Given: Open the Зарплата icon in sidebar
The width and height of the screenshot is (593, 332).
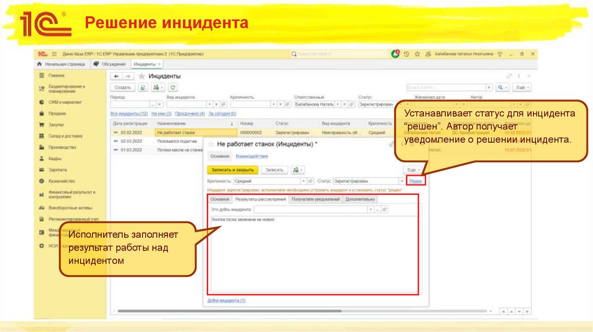Looking at the screenshot, I should 42,170.
